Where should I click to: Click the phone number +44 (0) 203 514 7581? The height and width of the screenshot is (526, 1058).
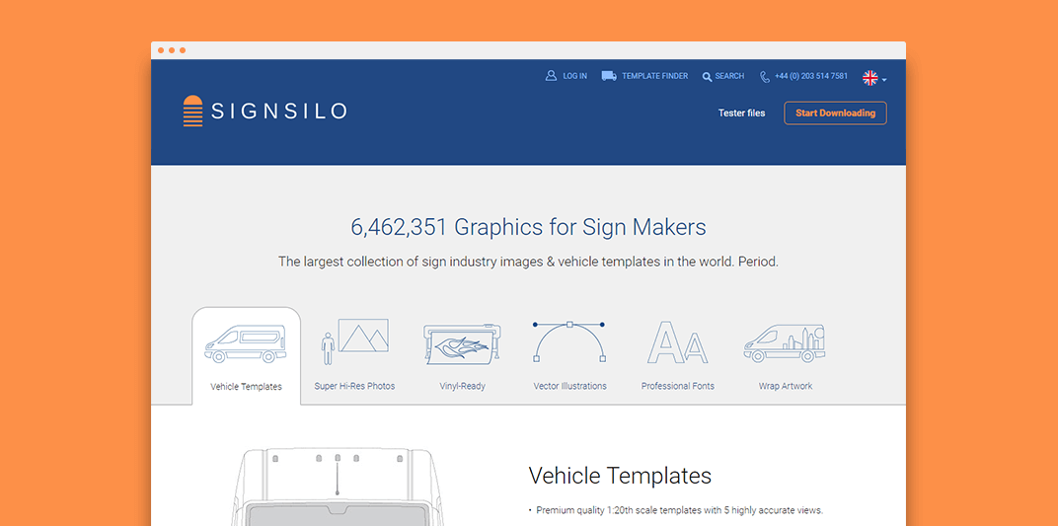811,76
